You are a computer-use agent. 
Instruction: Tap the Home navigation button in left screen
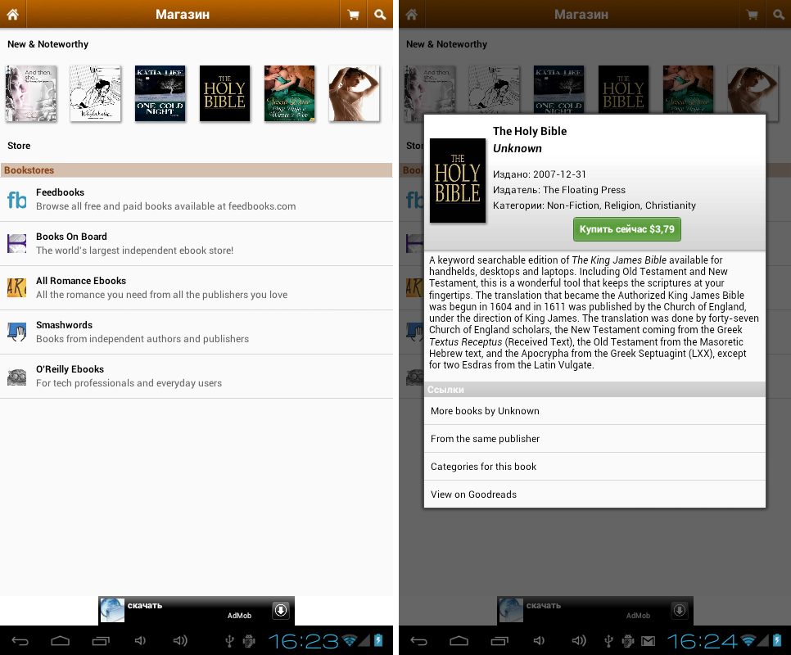click(60, 641)
